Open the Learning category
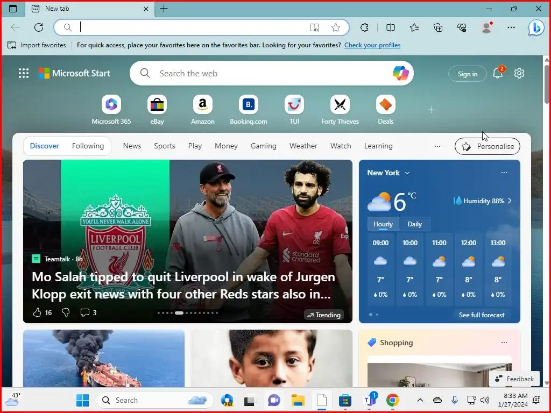This screenshot has height=413, width=551. (378, 146)
